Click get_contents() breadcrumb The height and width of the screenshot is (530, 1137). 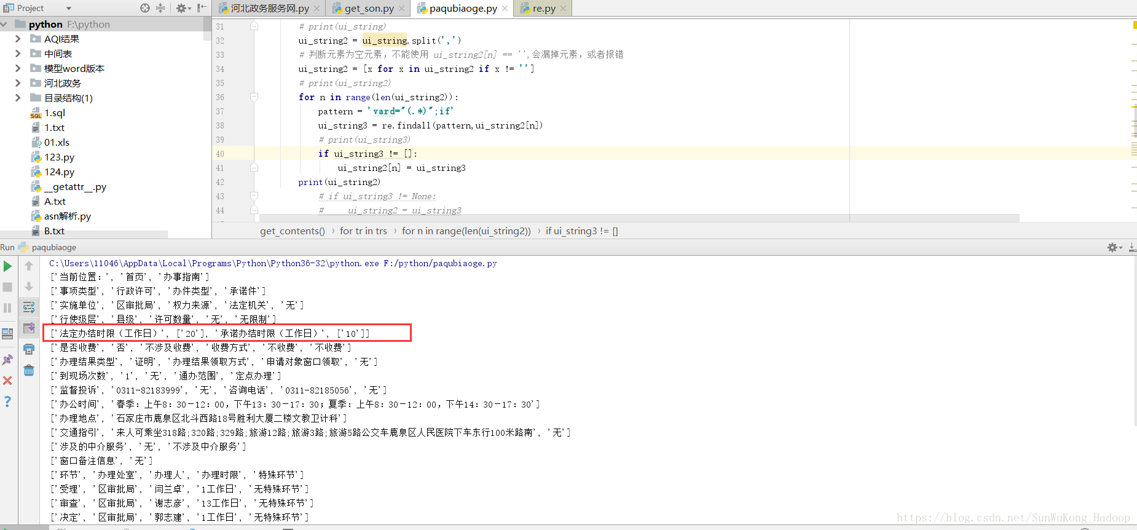(x=293, y=231)
